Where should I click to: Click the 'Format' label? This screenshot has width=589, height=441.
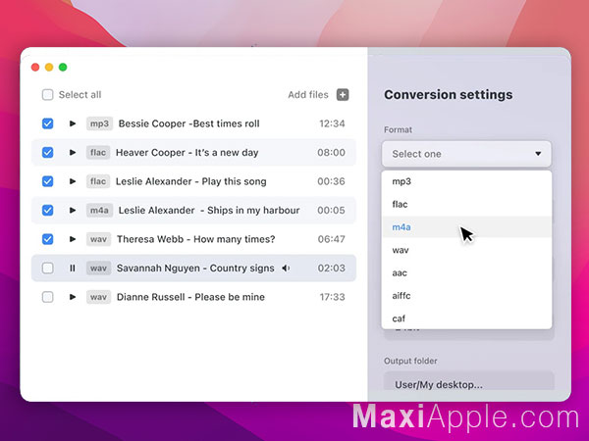pos(398,129)
